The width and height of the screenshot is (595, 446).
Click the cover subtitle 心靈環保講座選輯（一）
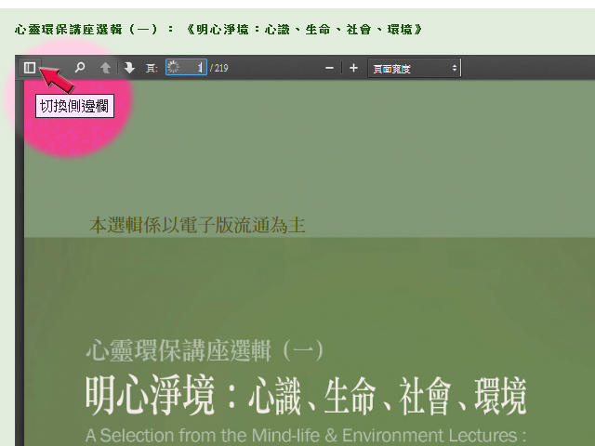pyautogui.click(x=204, y=350)
